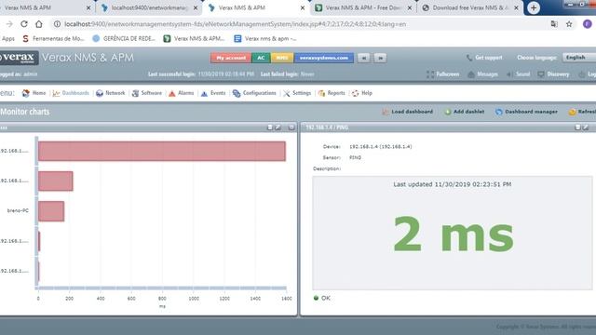Open the Configurations menu

254,93
